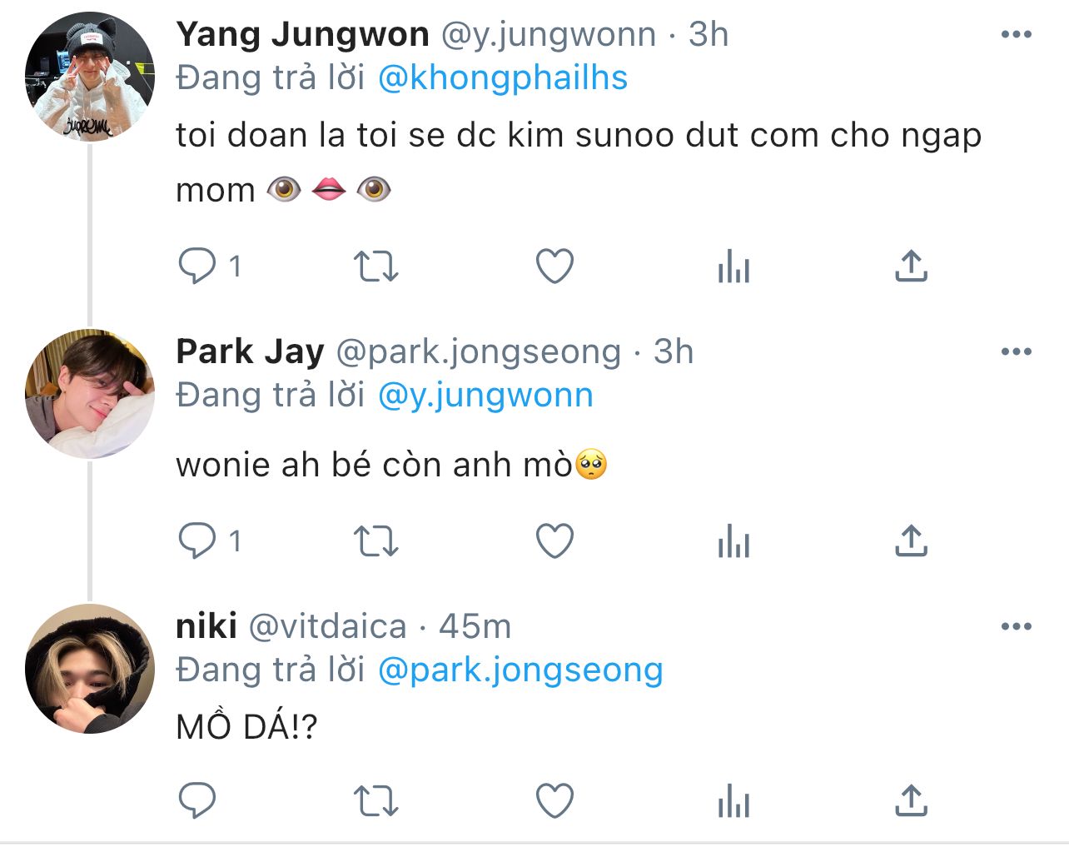Reply to Yang Jungwon's tweet

pyautogui.click(x=197, y=267)
